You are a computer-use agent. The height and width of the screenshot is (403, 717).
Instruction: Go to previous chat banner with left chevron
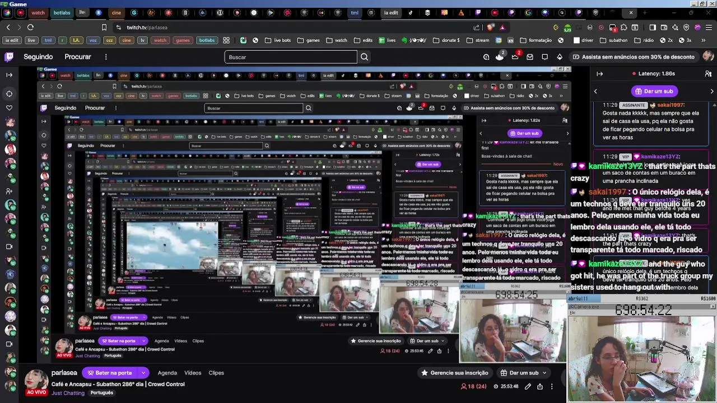[595, 91]
